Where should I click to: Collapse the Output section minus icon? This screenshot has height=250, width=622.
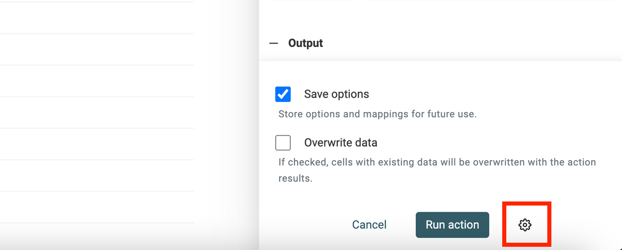(x=274, y=43)
